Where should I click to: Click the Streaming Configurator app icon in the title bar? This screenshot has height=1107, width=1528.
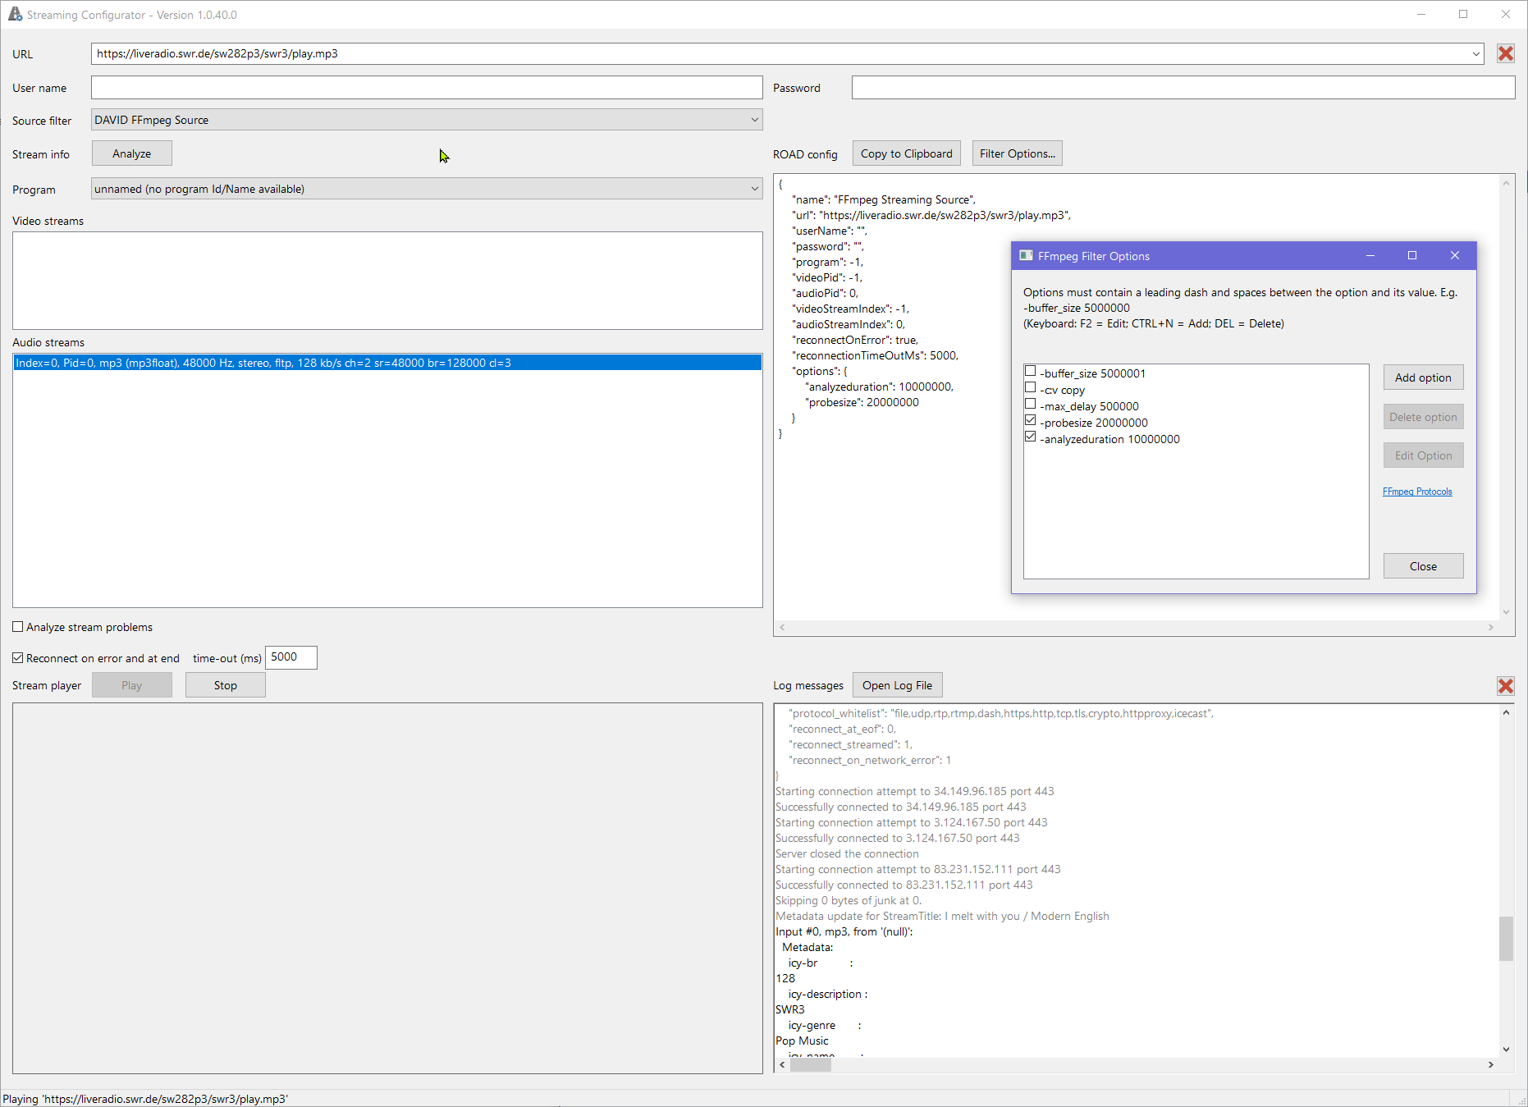tap(15, 15)
